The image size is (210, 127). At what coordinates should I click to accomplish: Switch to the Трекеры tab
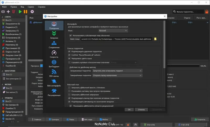pyautogui.click(x=54, y=119)
